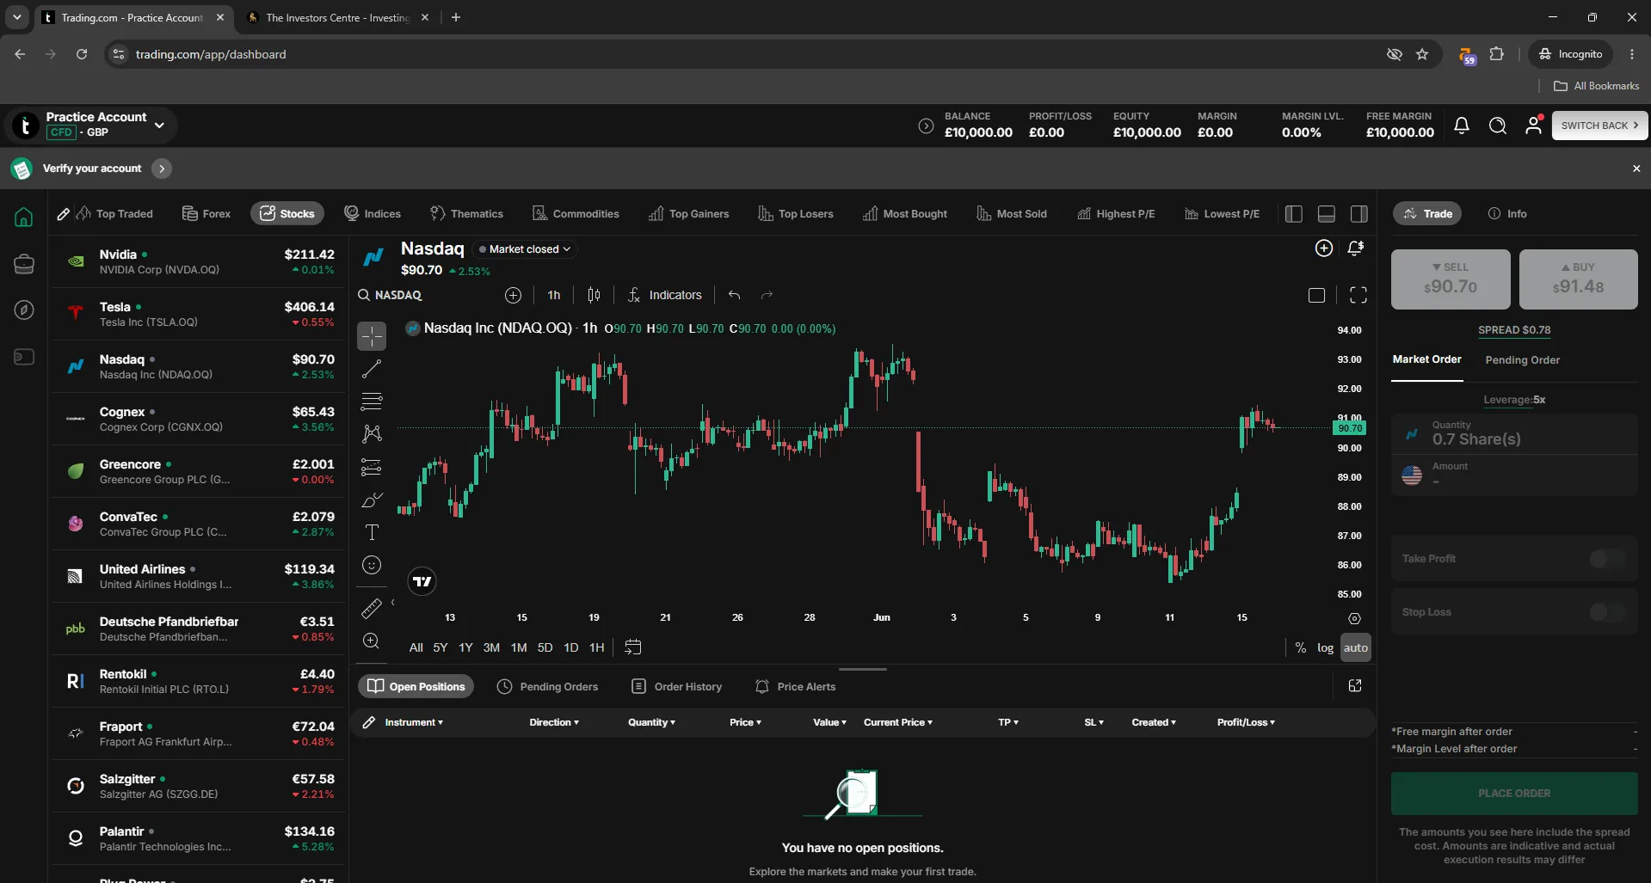Sort by Instrument column dropdown
This screenshot has width=1651, height=883.
pos(414,722)
